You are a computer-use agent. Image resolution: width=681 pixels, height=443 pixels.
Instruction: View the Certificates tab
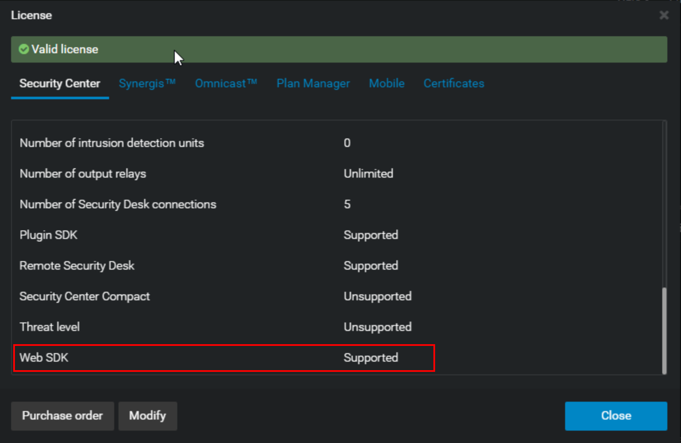(x=454, y=83)
